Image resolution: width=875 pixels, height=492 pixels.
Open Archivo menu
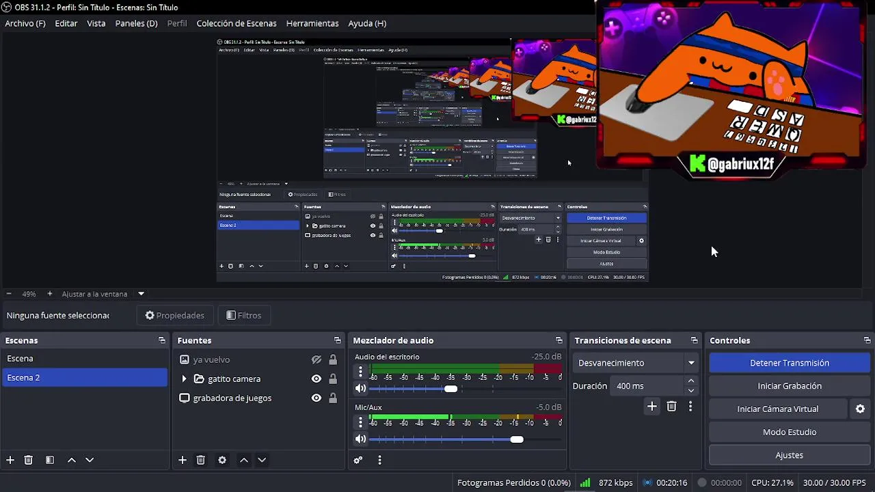pyautogui.click(x=25, y=23)
